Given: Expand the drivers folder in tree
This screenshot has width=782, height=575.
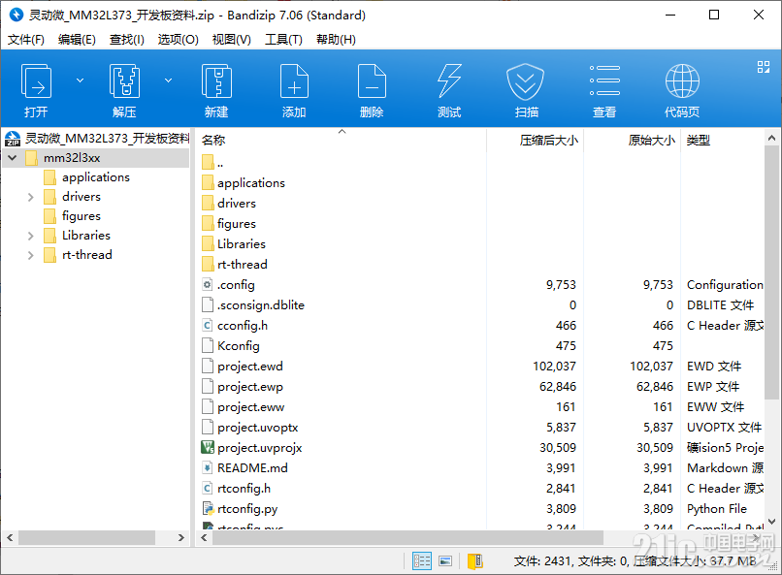Looking at the screenshot, I should point(31,197).
